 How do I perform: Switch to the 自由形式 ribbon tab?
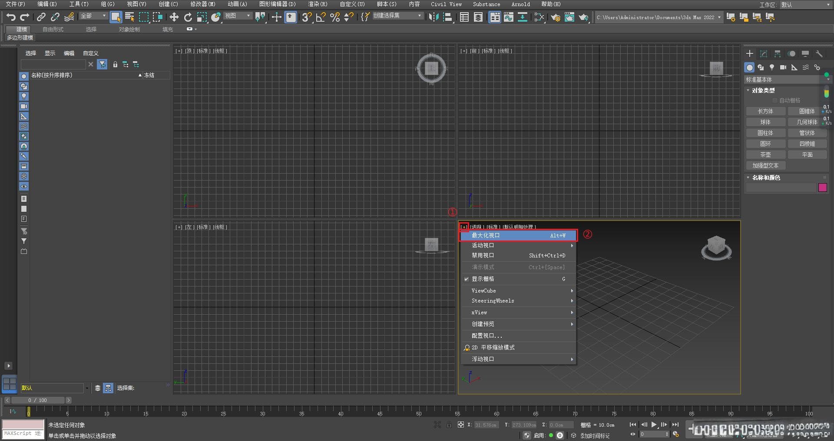coord(53,29)
